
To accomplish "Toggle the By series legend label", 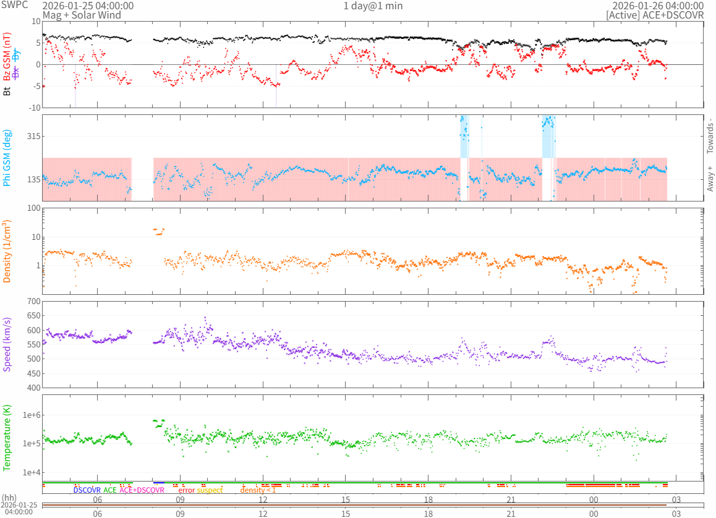I will (x=16, y=55).
